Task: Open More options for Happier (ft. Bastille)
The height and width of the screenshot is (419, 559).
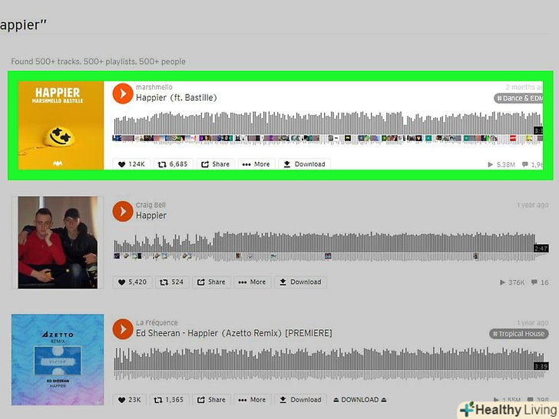Action: 256,164
